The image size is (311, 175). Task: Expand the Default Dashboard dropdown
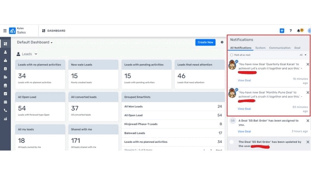click(x=51, y=42)
